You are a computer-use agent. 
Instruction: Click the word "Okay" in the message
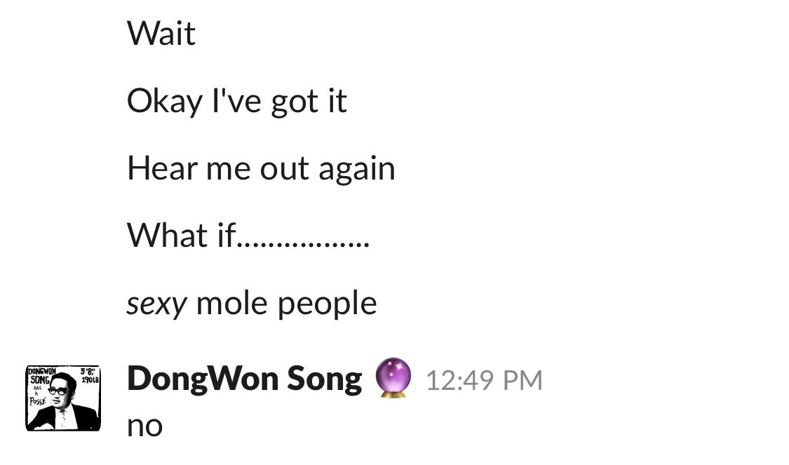pos(165,102)
